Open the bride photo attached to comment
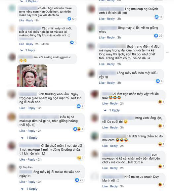The height and width of the screenshot is (193, 174). click(32, 75)
